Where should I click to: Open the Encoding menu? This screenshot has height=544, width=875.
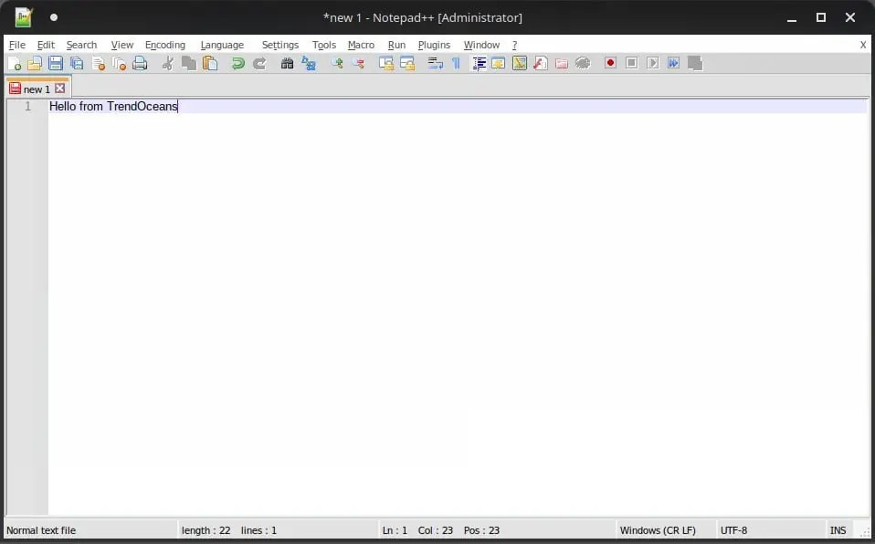click(165, 45)
